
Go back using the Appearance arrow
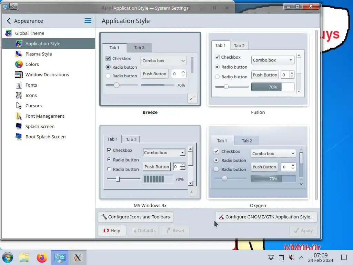9,21
